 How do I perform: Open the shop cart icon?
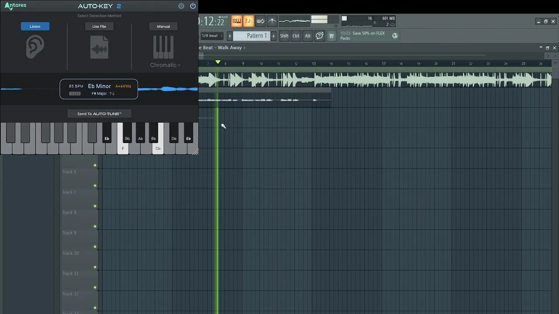[331, 36]
